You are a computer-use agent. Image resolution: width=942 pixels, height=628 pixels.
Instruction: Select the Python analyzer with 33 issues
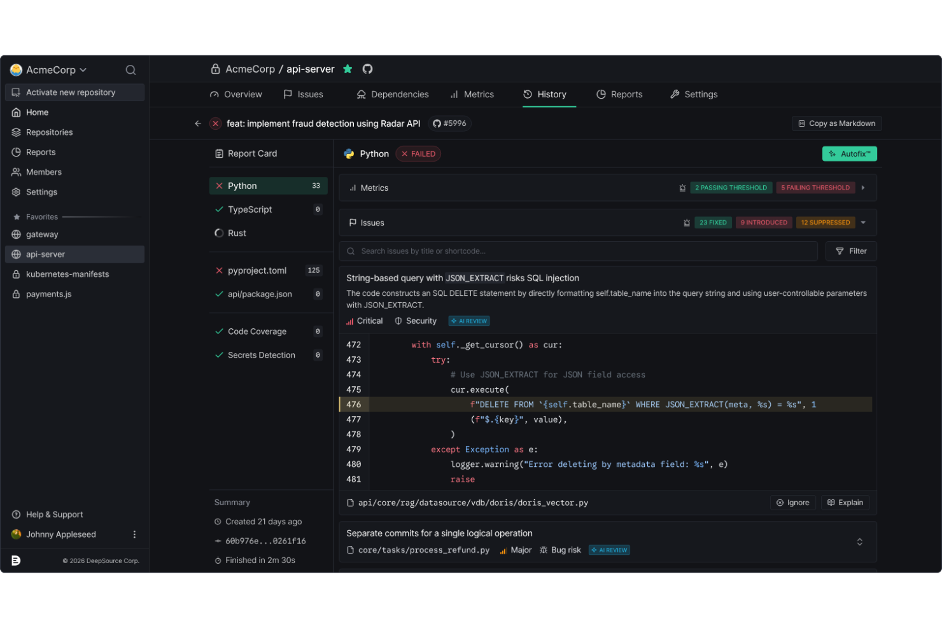pyautogui.click(x=268, y=186)
